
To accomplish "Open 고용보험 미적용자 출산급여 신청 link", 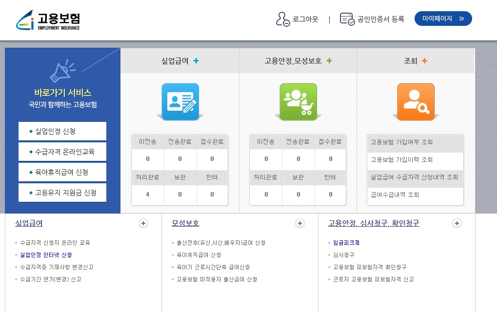I will [217, 279].
